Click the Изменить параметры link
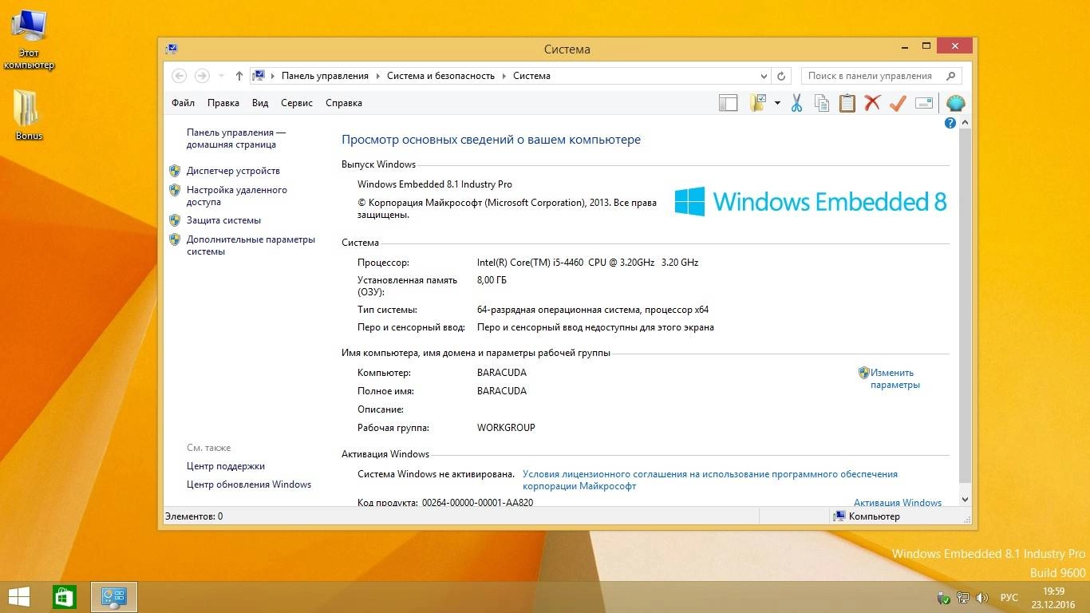The width and height of the screenshot is (1090, 613). [x=895, y=378]
